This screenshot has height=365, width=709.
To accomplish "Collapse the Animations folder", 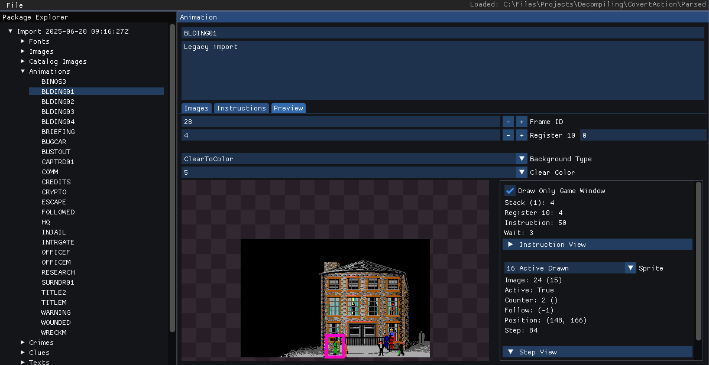I will pos(22,71).
